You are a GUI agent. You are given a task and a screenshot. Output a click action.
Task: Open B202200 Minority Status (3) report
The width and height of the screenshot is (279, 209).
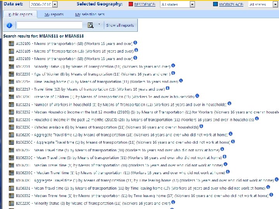point(93,203)
